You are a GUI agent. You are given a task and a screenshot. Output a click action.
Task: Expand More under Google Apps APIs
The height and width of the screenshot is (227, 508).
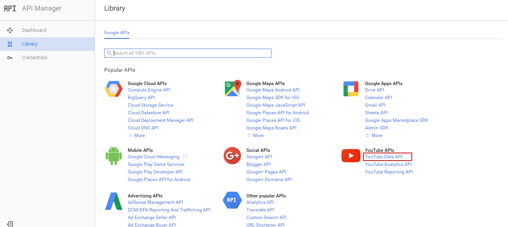(374, 136)
